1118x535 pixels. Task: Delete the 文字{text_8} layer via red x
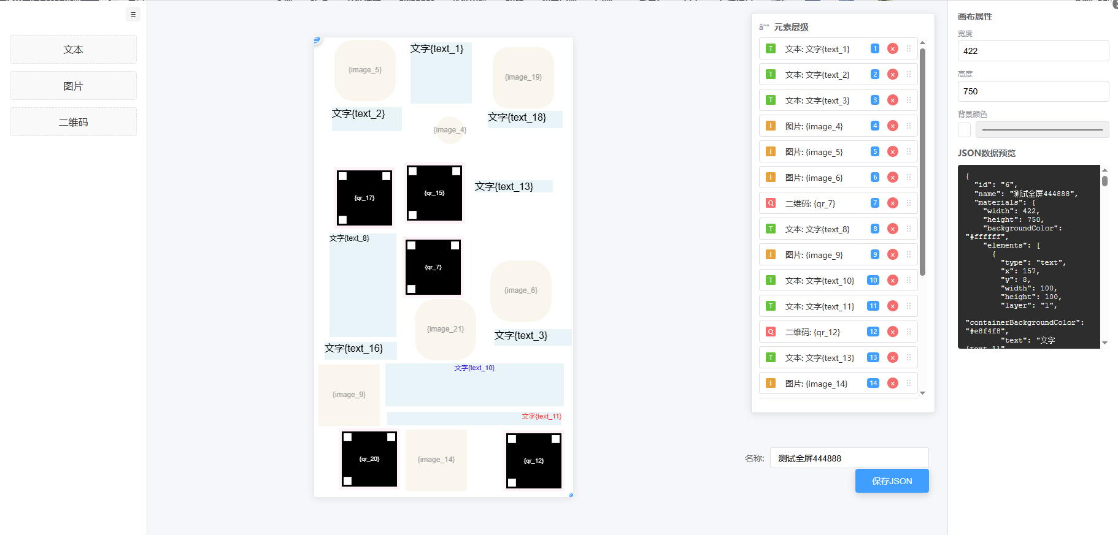click(893, 229)
